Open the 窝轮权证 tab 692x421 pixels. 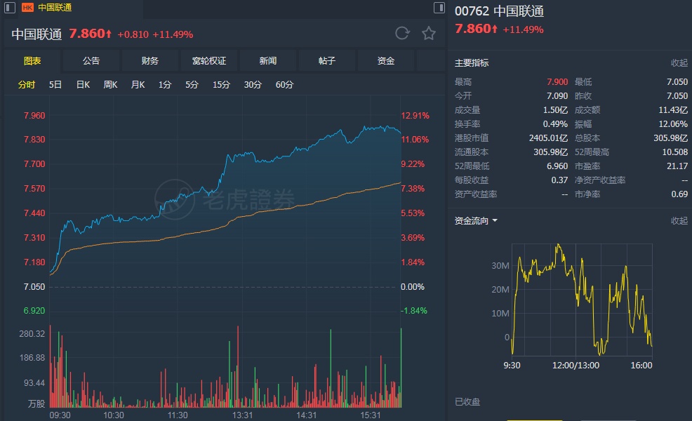click(208, 61)
